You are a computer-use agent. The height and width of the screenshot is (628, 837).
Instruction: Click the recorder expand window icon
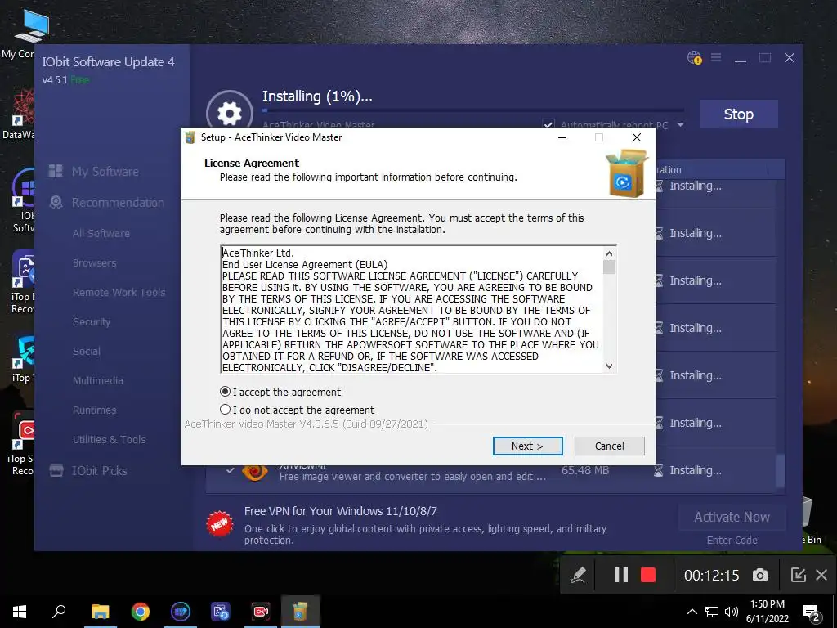click(798, 575)
